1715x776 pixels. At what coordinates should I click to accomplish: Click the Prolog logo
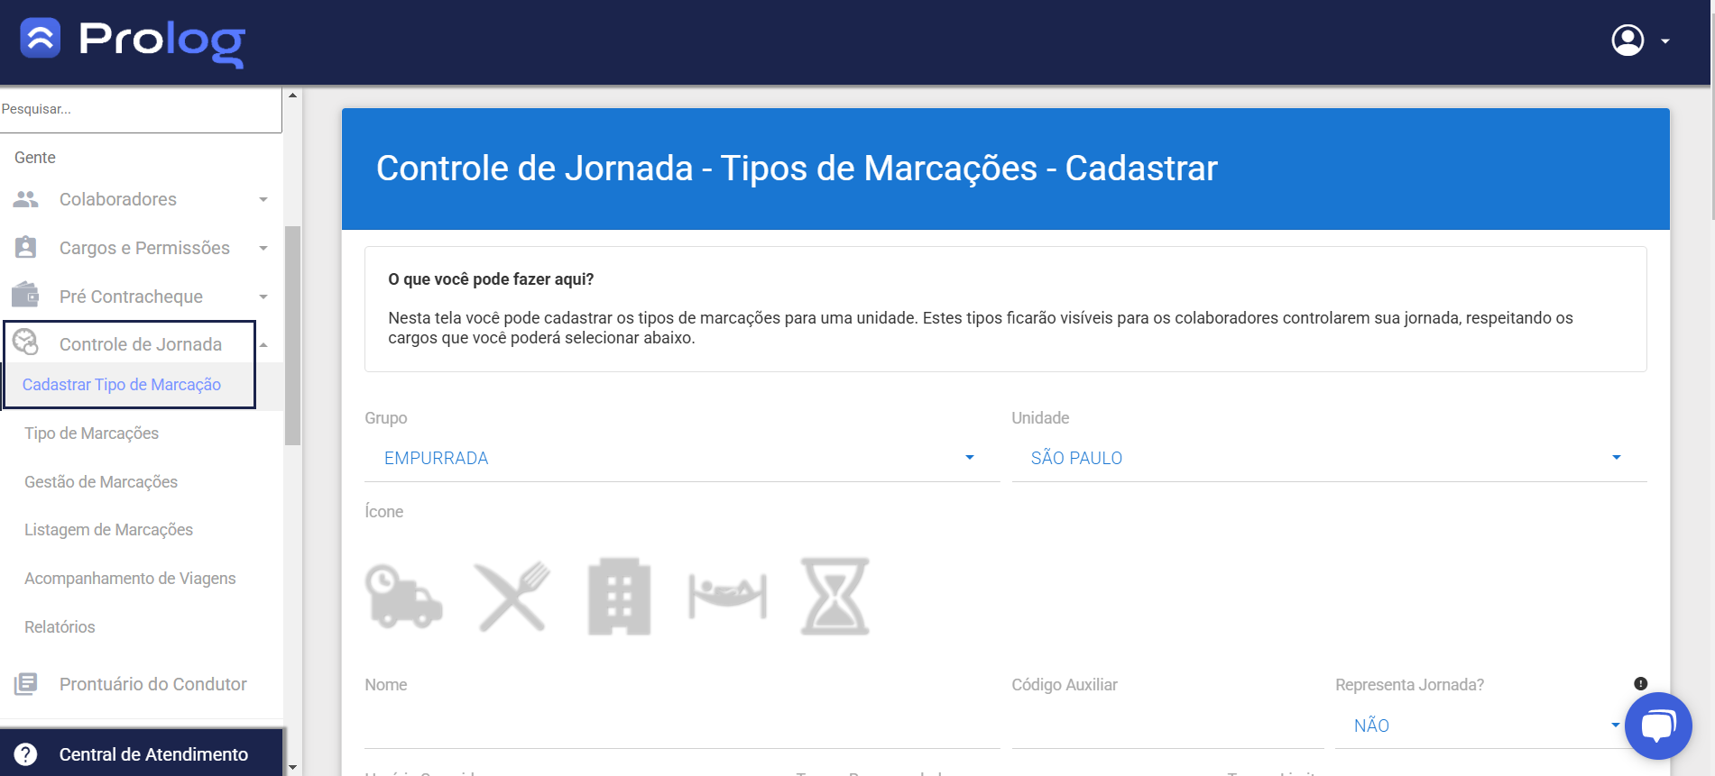click(133, 41)
